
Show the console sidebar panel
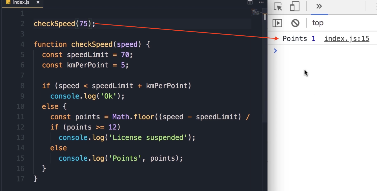(277, 23)
